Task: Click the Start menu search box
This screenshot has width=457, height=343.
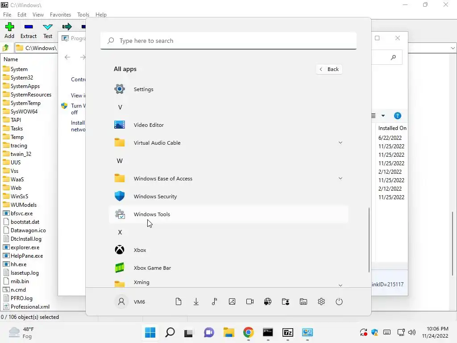Action: tap(228, 41)
